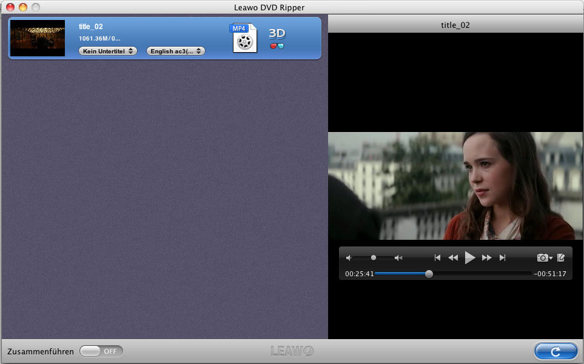Skip to previous chapter in the player
584x364 pixels.
[438, 257]
